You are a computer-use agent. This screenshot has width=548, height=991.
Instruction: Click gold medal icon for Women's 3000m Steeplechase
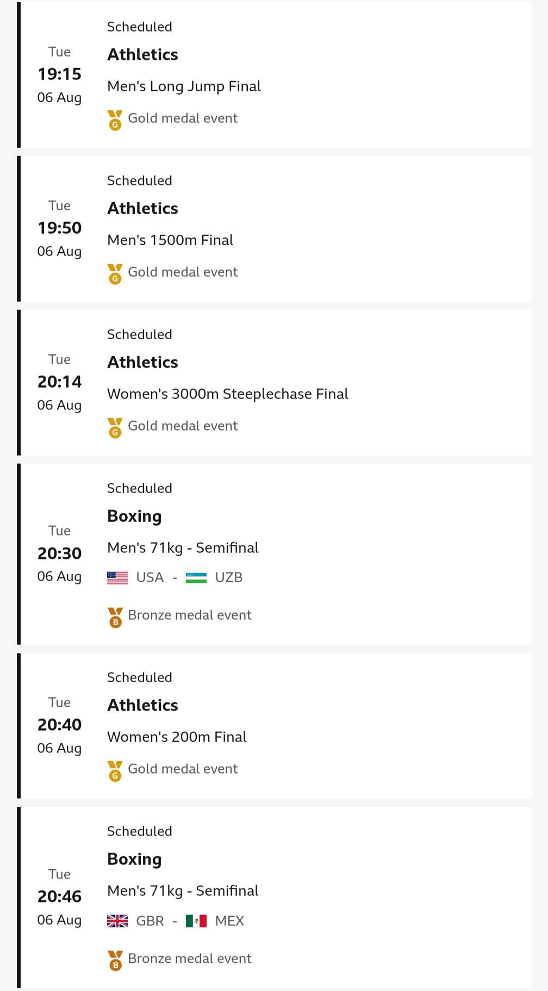coord(115,428)
